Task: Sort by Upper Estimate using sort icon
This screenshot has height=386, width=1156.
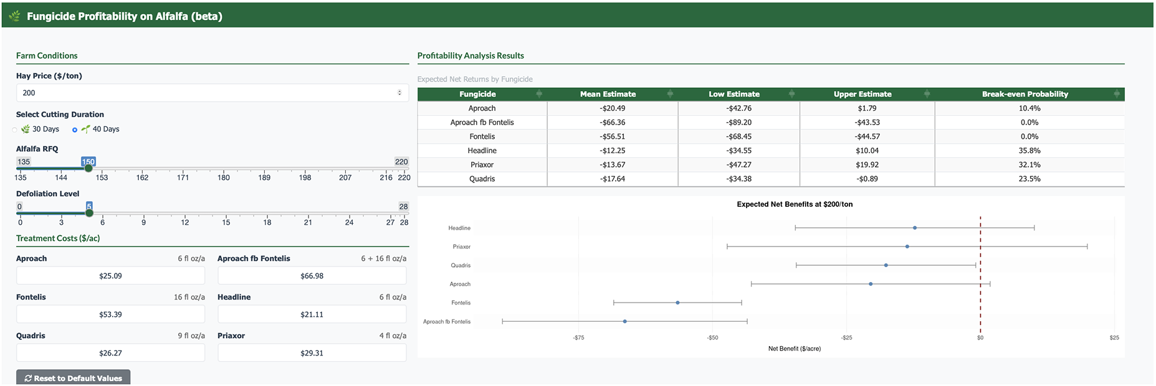Action: (927, 94)
